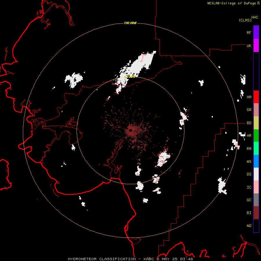Click the HR green legend swatch
The height and width of the screenshot is (261, 261).
pos(256,136)
